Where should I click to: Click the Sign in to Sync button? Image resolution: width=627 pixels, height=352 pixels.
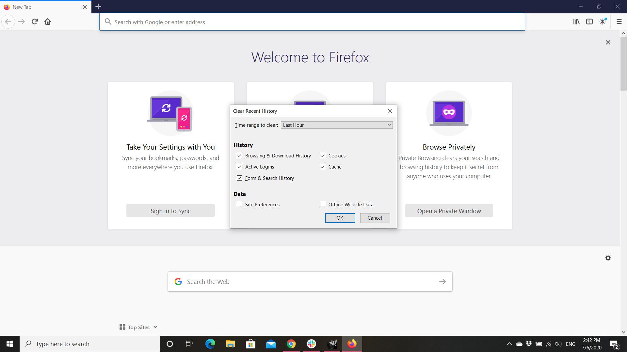170,211
